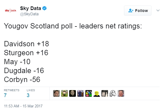Image resolution: width=164 pixels, height=111 pixels.
Task: View the 3 likes count
Action: pyautogui.click(x=28, y=95)
